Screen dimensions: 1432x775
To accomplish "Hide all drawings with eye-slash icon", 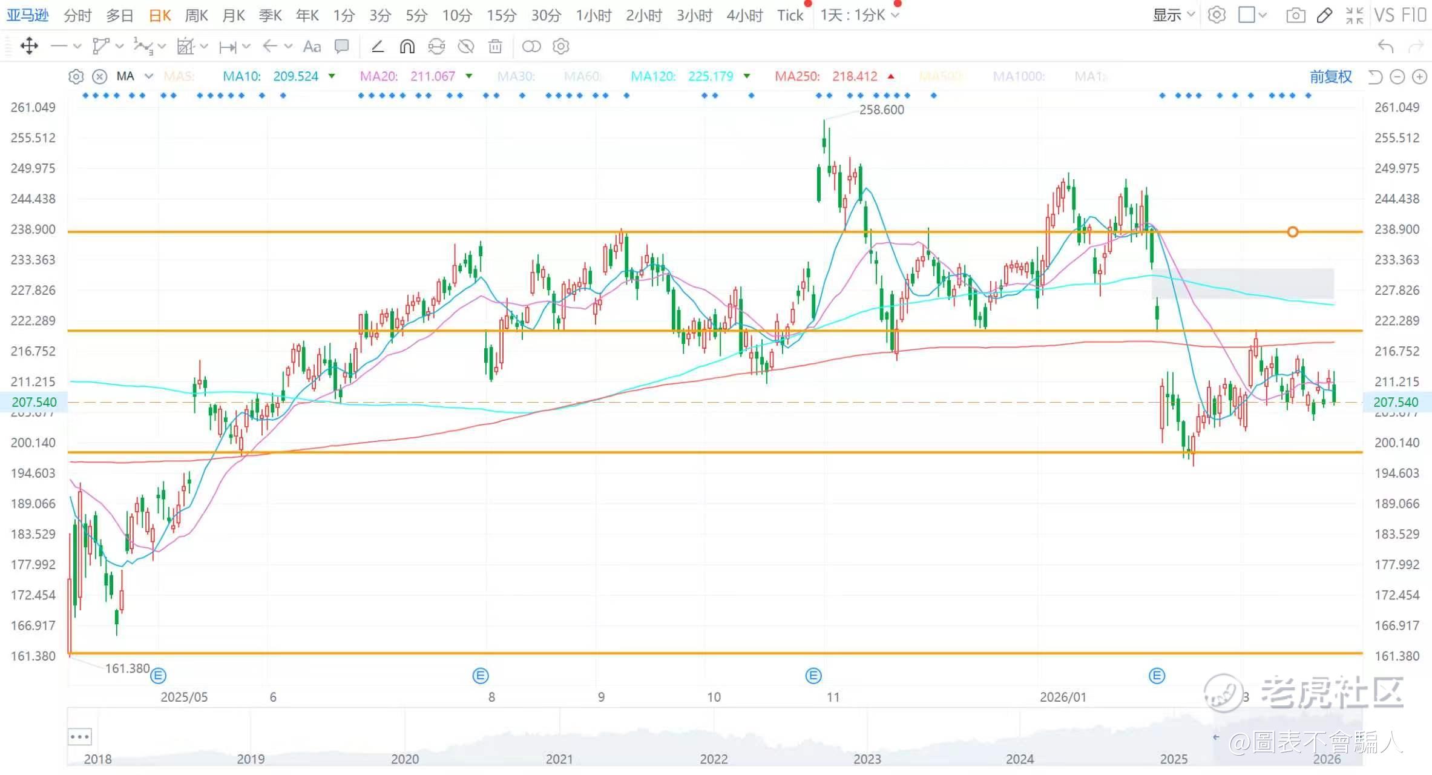I will (x=465, y=46).
